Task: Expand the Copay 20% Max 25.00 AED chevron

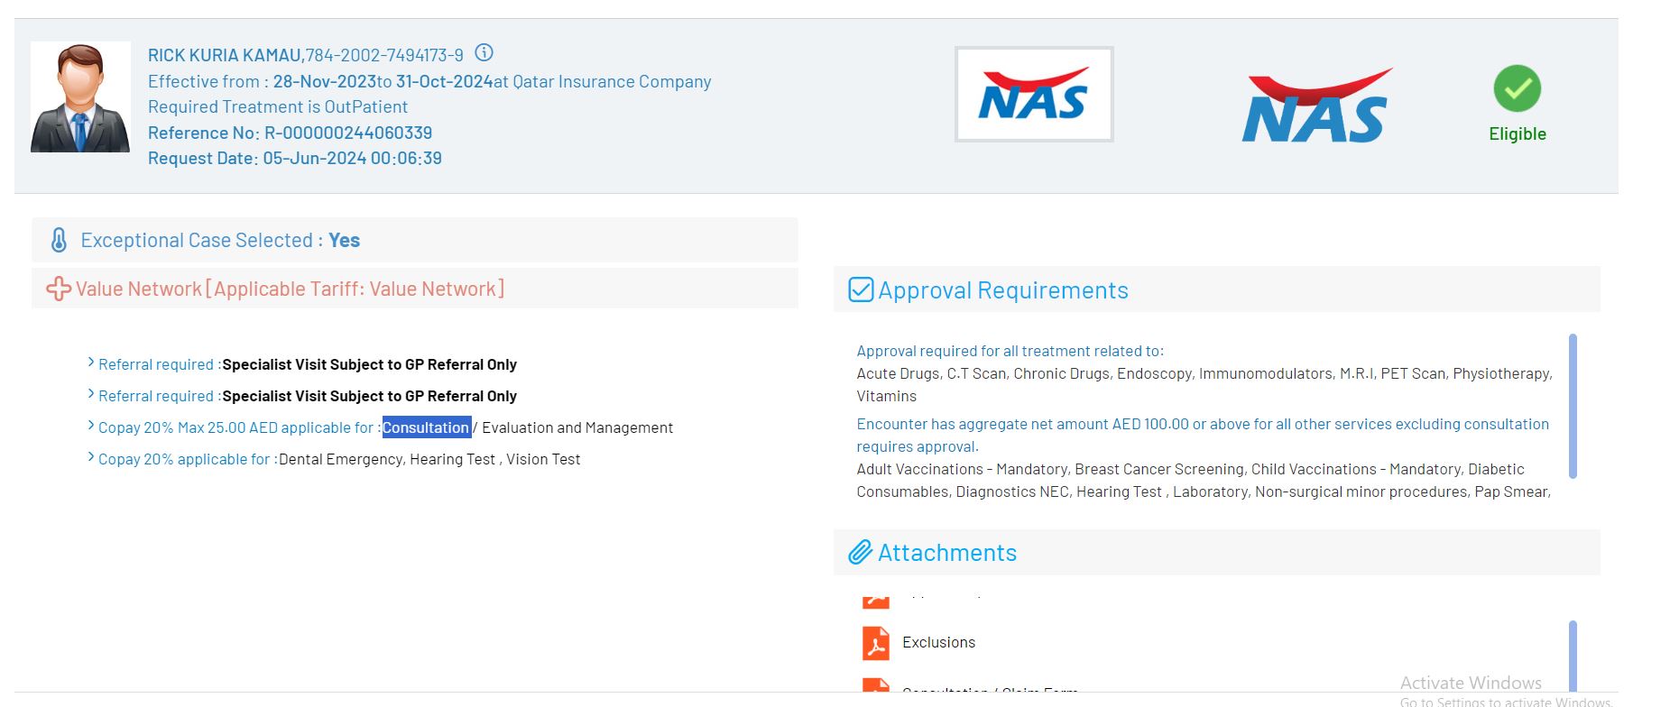Action: click(x=91, y=427)
